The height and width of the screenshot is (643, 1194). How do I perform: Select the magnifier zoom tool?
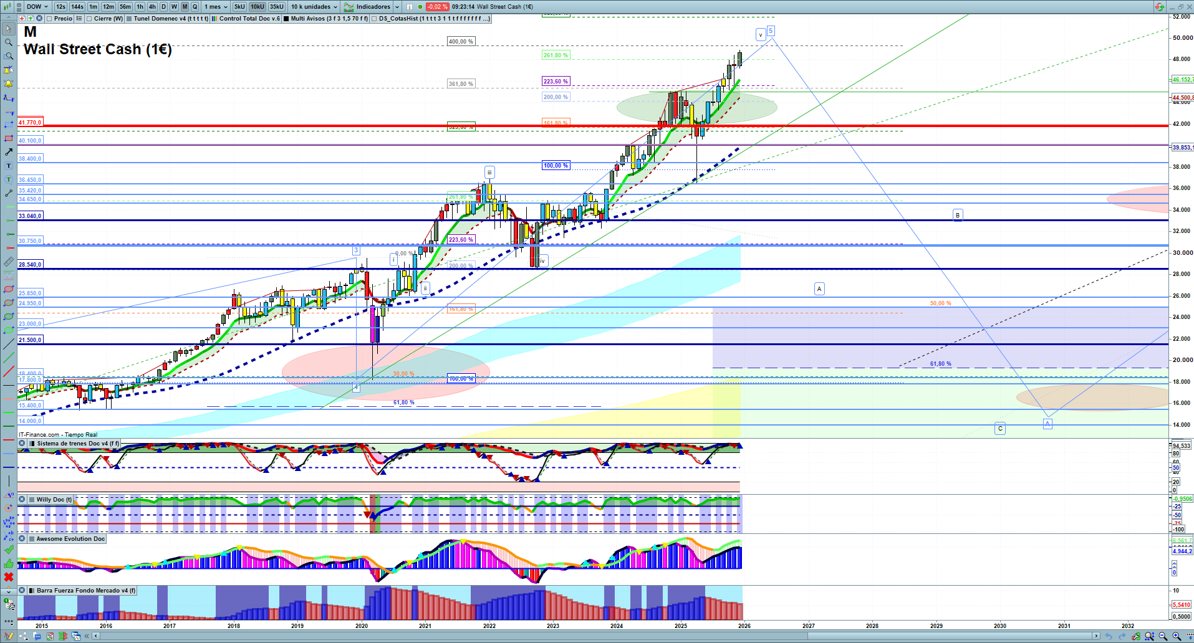(9, 42)
